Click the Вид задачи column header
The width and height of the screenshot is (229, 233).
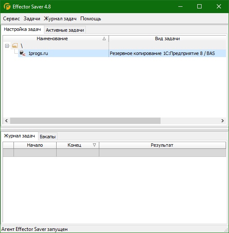167,38
